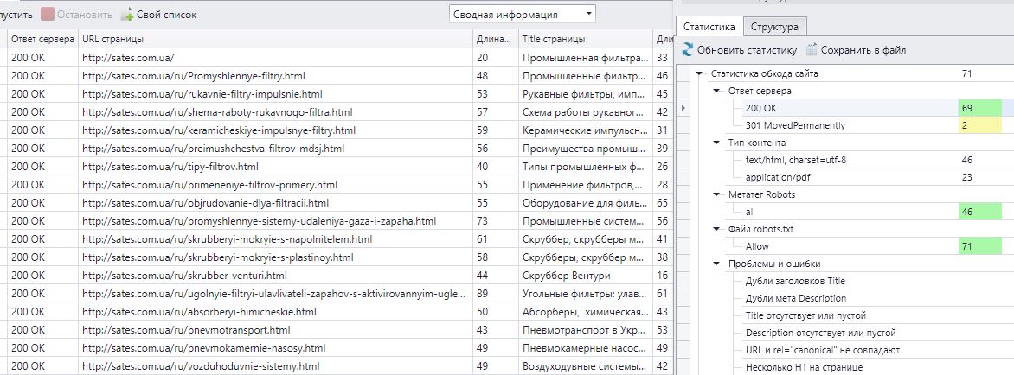Open the Сводная информация dropdown

[x=589, y=14]
